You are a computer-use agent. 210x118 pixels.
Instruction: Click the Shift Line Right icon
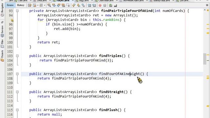[94, 5]
